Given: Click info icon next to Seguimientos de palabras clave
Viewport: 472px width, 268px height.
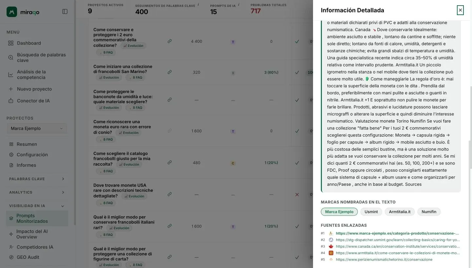Looking at the screenshot, I should tap(198, 5).
